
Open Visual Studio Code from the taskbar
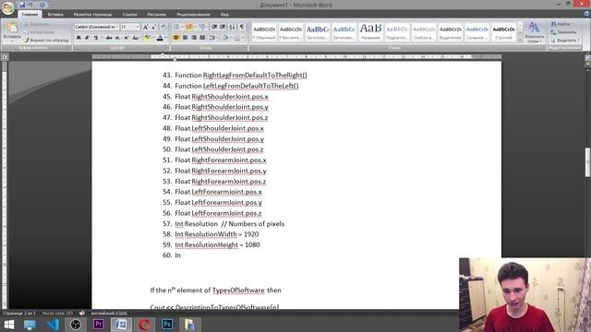pyautogui.click(x=53, y=325)
